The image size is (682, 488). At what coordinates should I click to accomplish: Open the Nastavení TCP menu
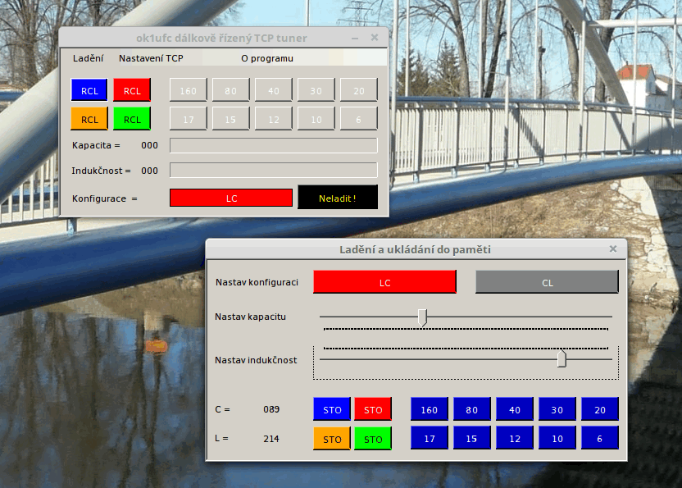(151, 58)
